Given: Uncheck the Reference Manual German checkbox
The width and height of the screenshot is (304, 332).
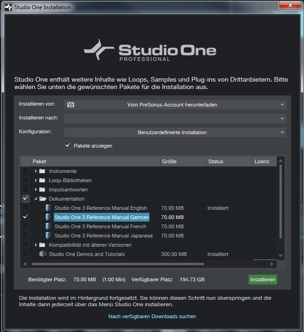Looking at the screenshot, I should point(25,217).
